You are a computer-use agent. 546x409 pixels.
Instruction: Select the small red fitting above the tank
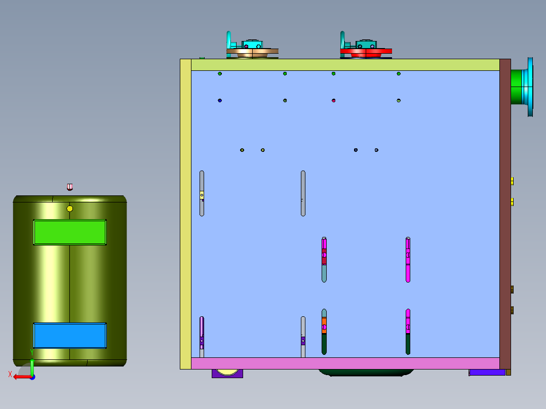(x=70, y=187)
